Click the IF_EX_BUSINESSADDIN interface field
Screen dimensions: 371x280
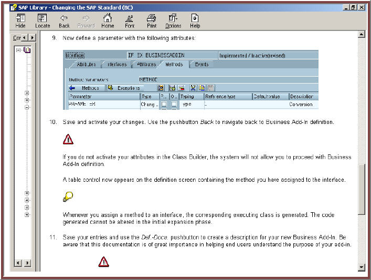[172, 56]
